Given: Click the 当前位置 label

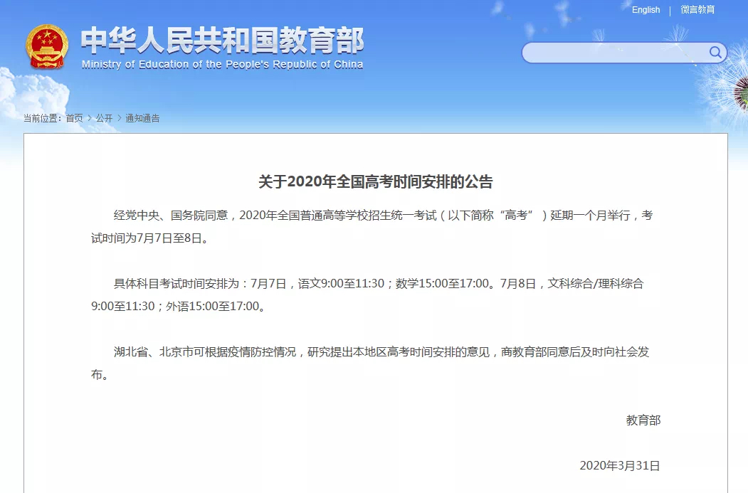Looking at the screenshot, I should [x=43, y=118].
